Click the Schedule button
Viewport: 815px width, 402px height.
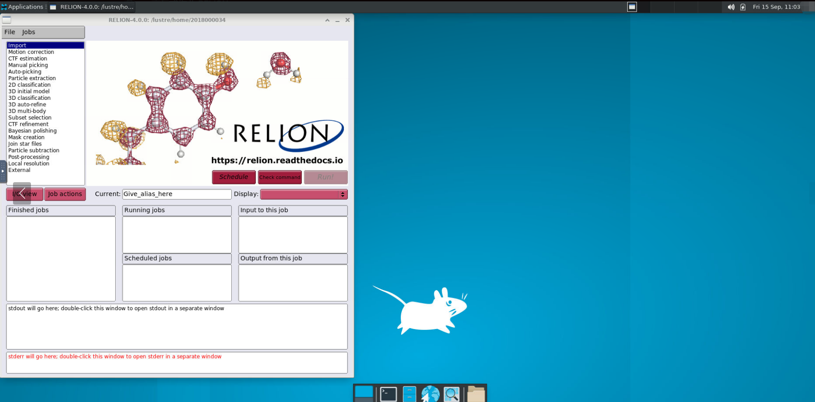(x=234, y=177)
